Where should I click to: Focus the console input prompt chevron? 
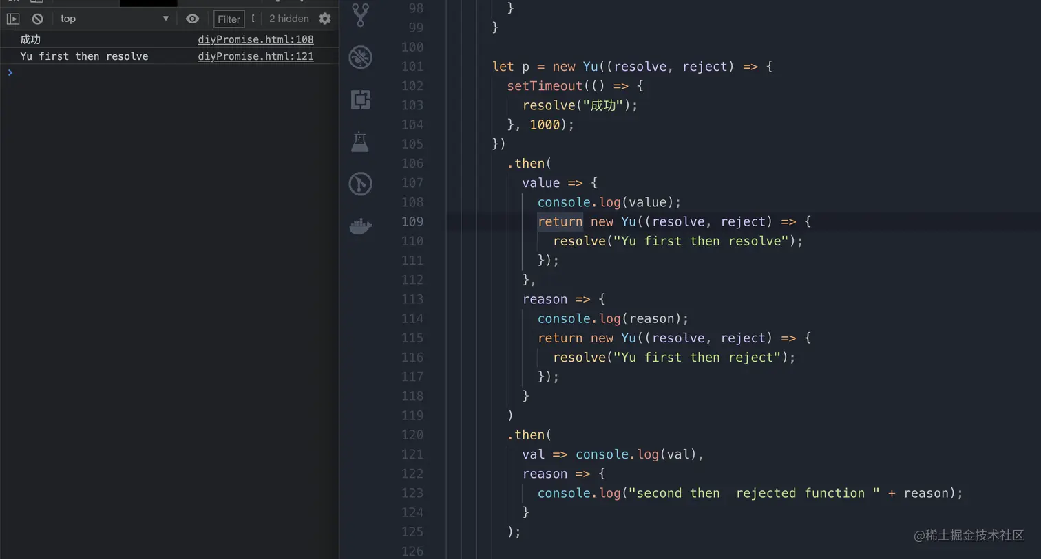point(10,72)
